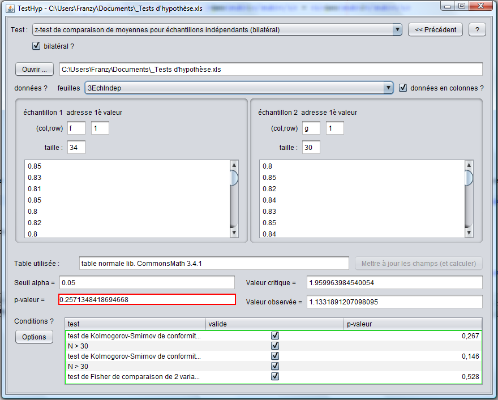Screen dimensions: 498x400
Task: Click the Java app icon in title bar
Action: [10, 7]
